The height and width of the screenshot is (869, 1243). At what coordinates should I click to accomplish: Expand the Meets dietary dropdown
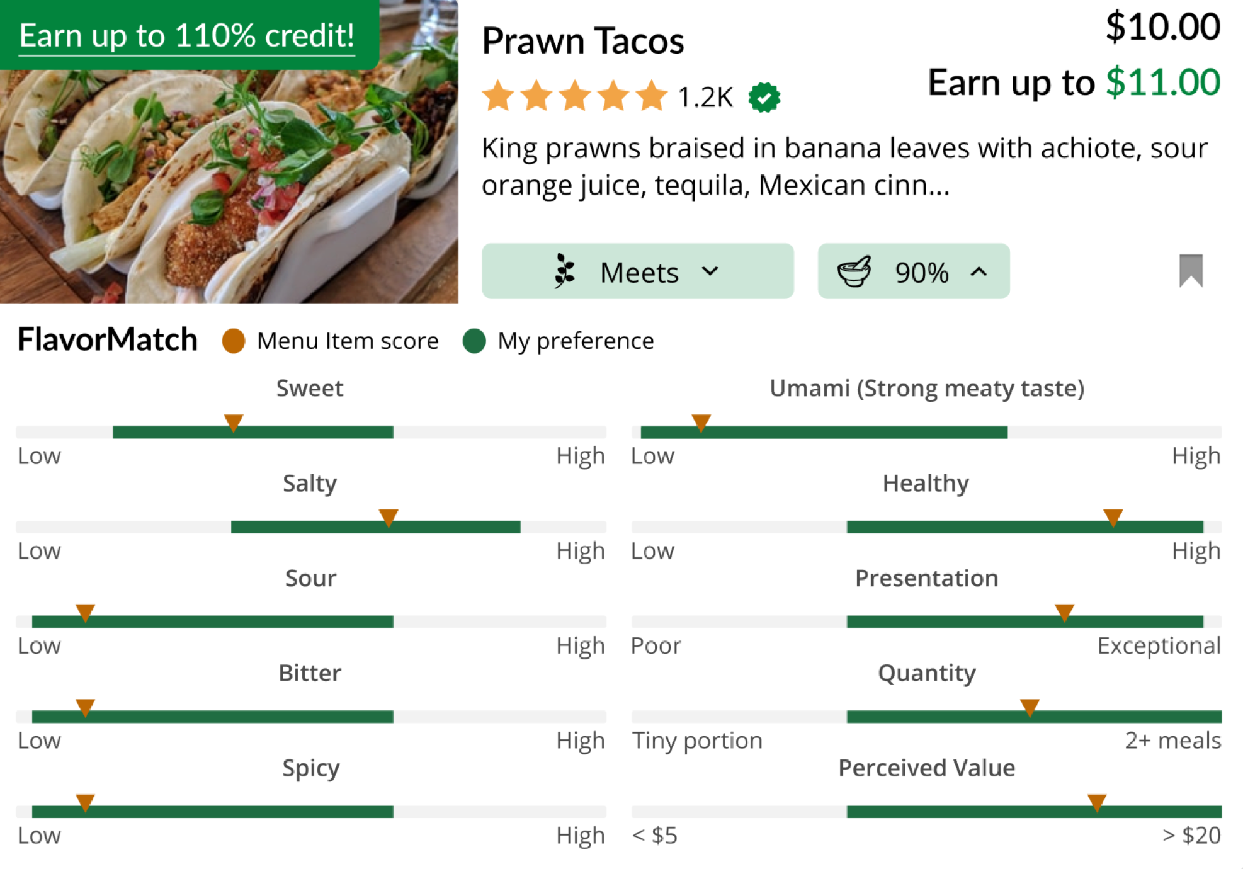(637, 271)
